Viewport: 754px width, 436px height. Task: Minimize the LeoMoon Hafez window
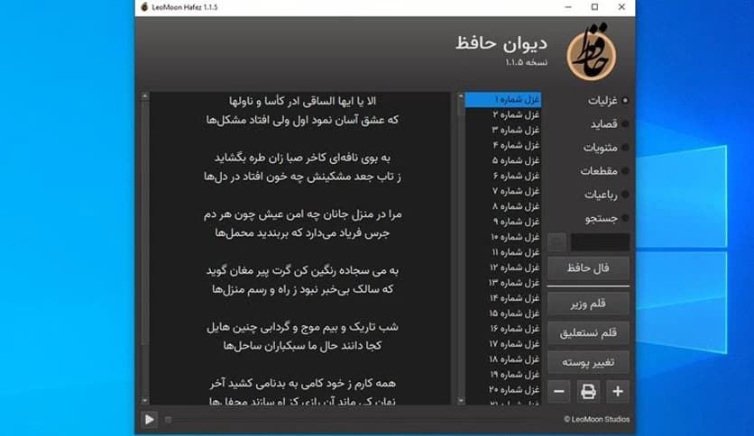click(568, 7)
